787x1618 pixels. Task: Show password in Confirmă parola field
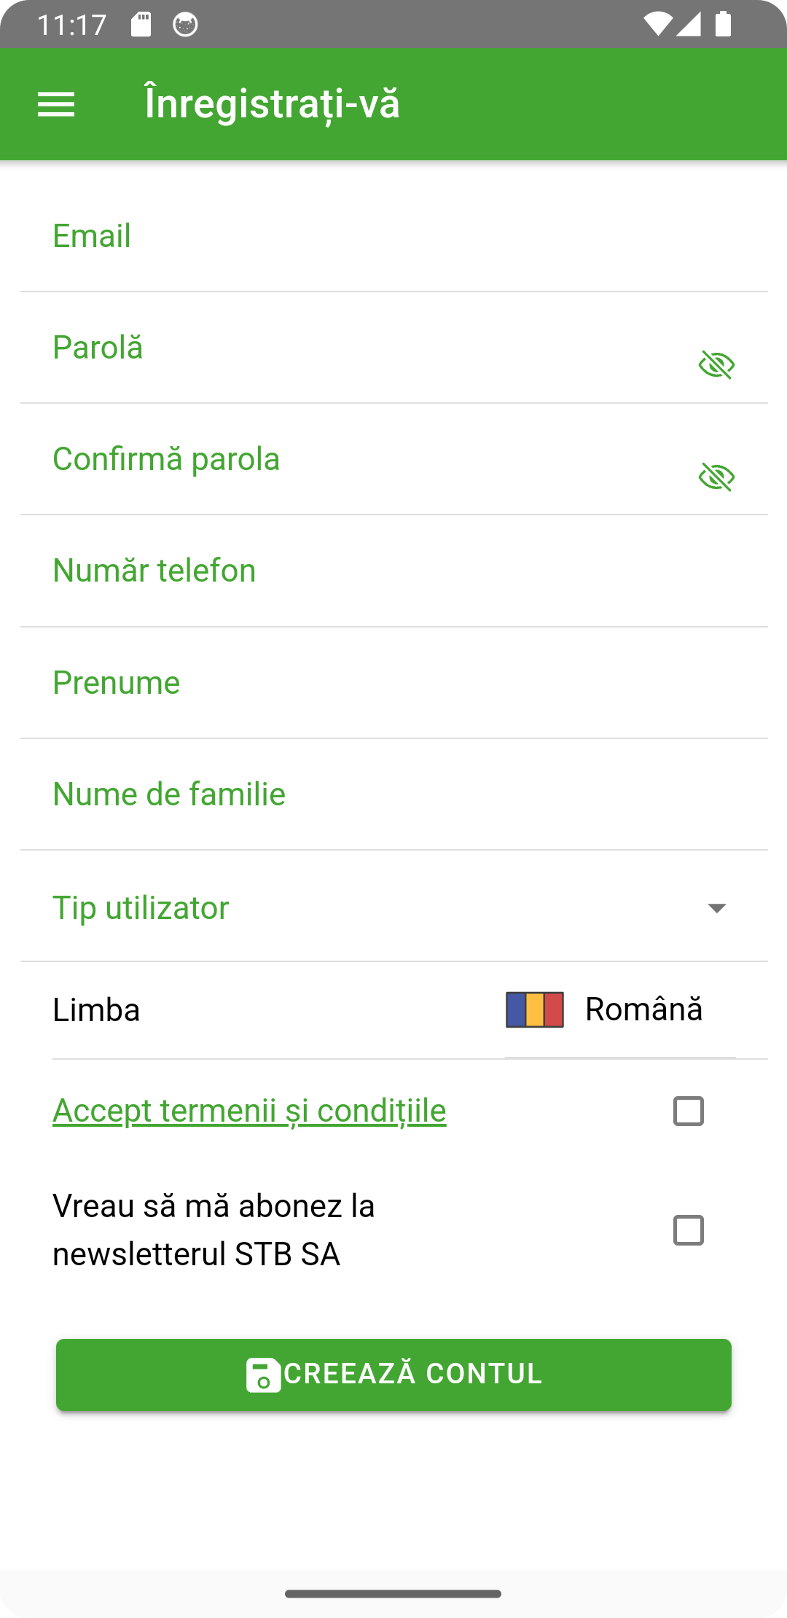(716, 477)
